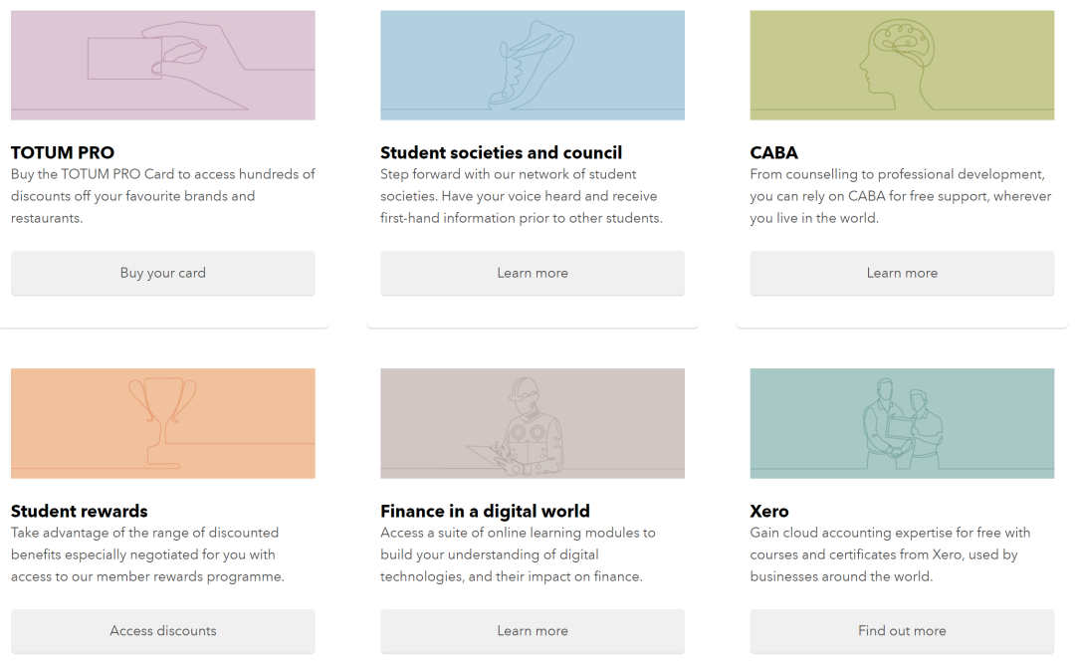The image size is (1075, 664).
Task: Select the Student societies and council heading
Action: 501,152
